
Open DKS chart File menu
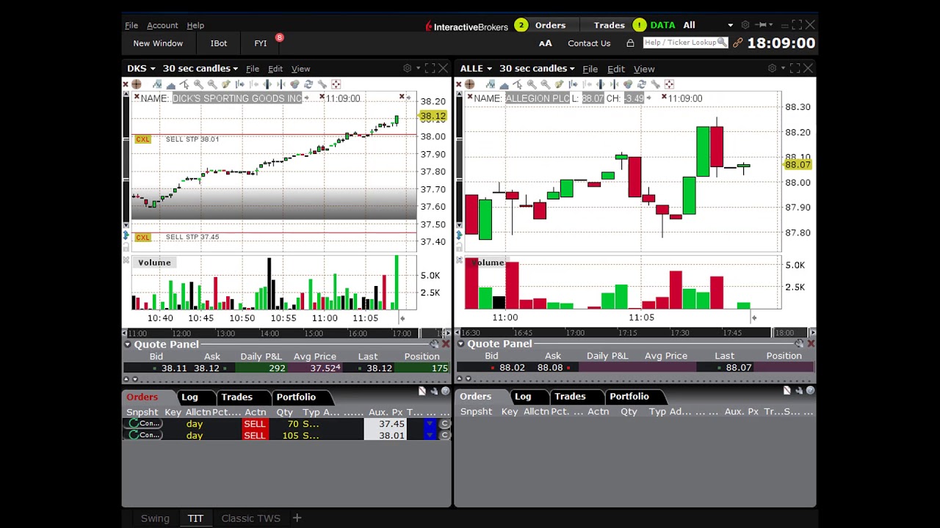point(252,69)
